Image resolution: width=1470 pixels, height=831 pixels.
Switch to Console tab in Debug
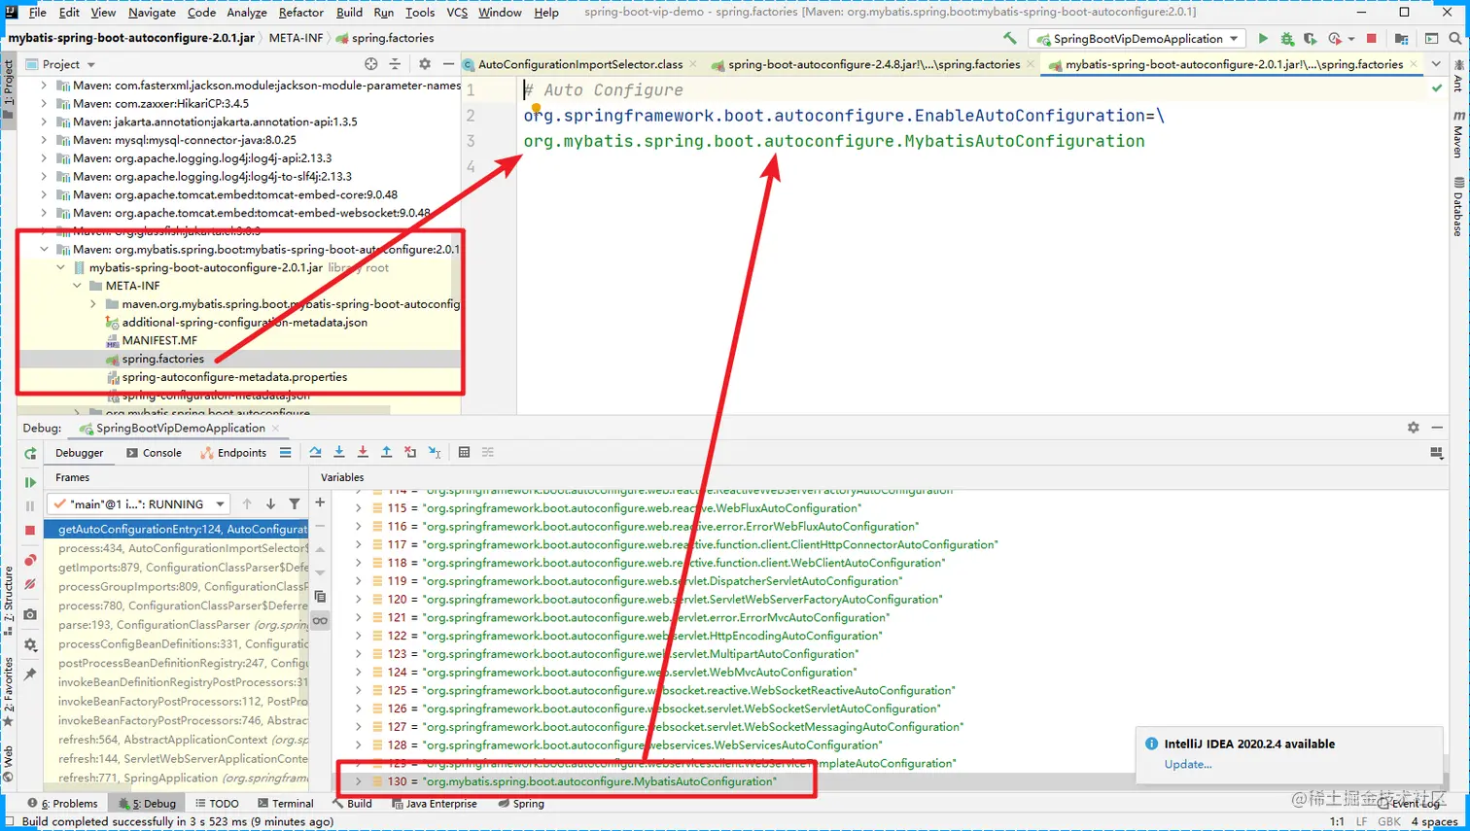tap(154, 453)
